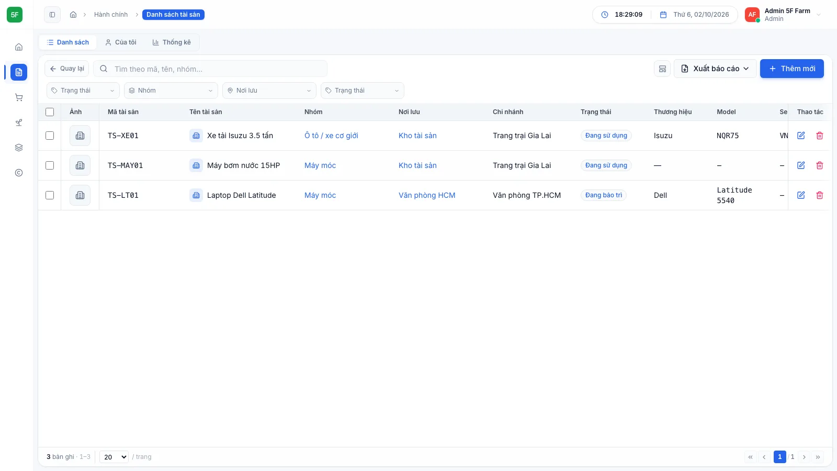The image size is (837, 471).
Task: Open the Trạng thái filter after Nơi lưu
Action: [x=363, y=91]
